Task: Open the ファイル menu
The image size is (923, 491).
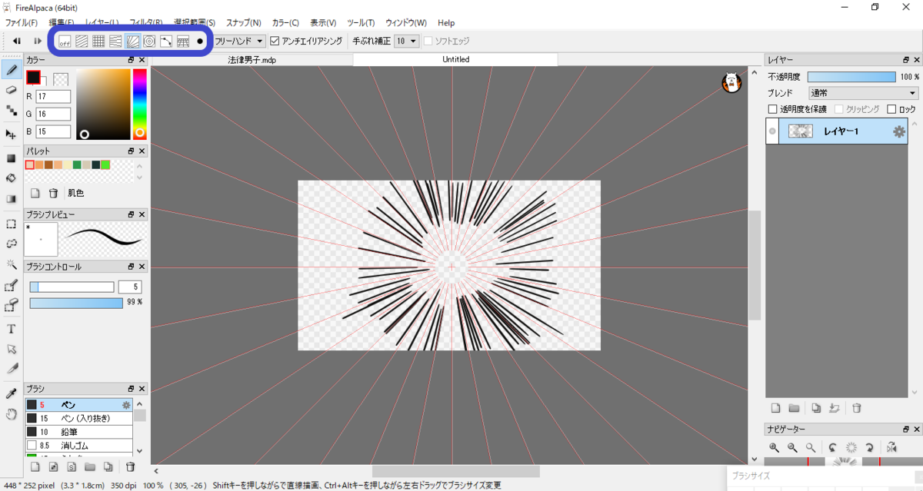Action: click(x=22, y=23)
